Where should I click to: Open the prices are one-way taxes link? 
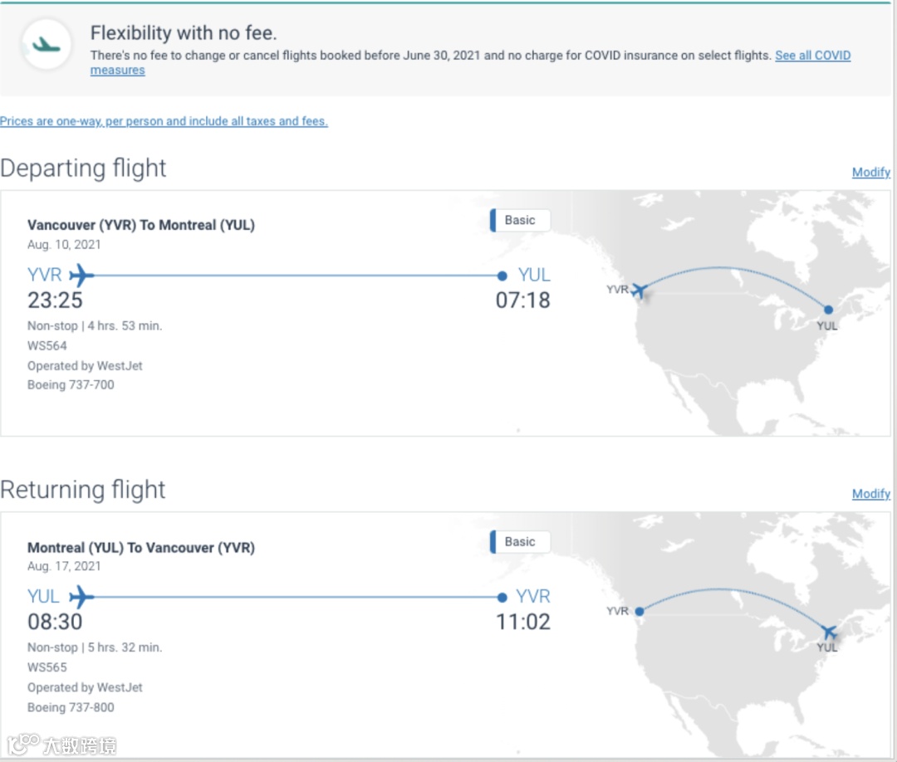(164, 121)
